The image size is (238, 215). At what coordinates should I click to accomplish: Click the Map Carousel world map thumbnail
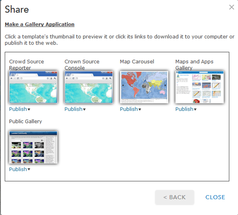coord(144,87)
